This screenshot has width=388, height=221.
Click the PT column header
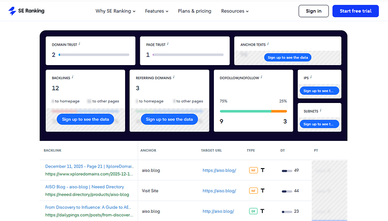316,151
